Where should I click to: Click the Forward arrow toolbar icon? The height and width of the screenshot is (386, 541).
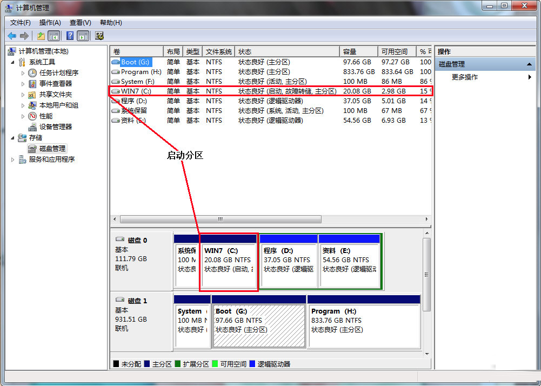click(24, 36)
